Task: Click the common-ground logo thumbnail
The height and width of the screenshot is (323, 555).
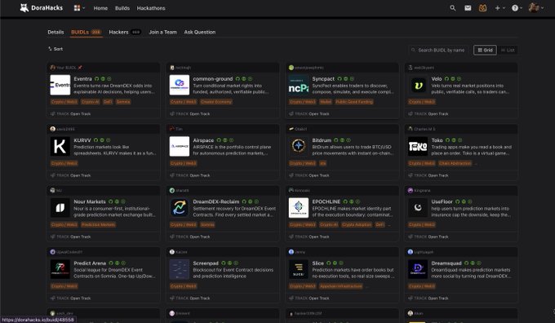Action: (180, 85)
